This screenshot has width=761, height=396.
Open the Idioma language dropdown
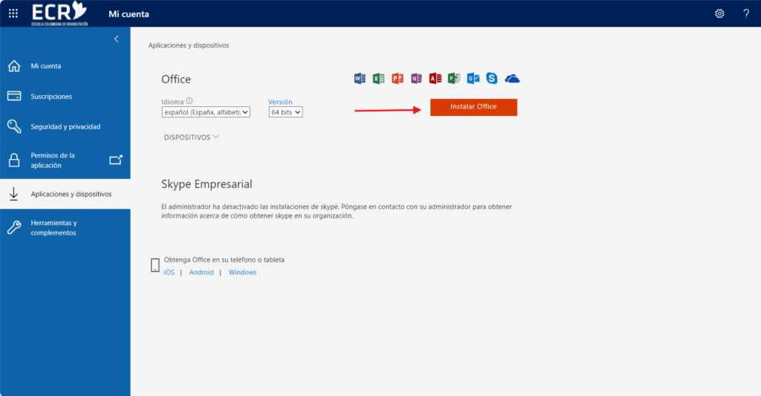[206, 112]
